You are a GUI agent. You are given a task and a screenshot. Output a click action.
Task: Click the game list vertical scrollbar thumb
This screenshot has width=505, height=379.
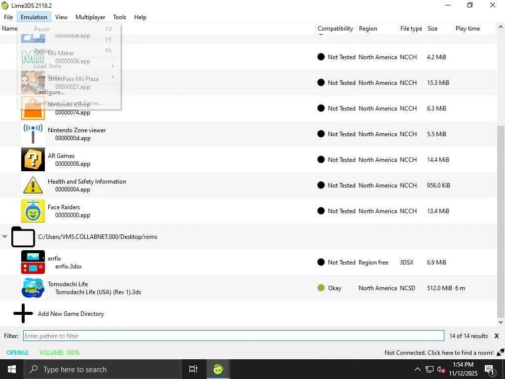tap(501, 221)
